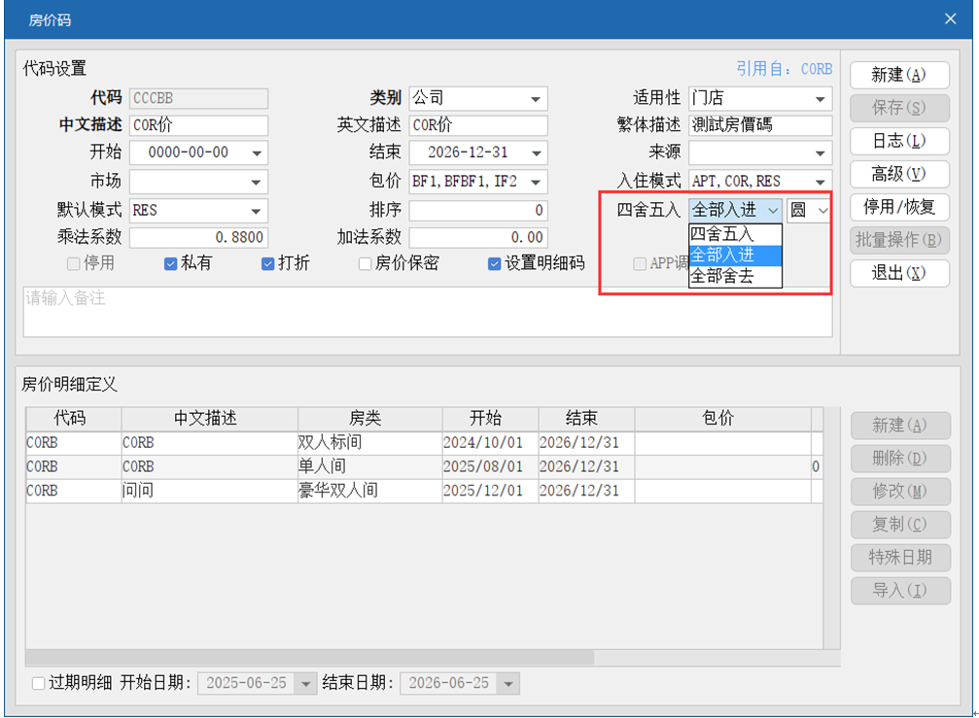
Task: Open the 入住模式 dropdown APT,COR,RES
Action: click(x=821, y=182)
